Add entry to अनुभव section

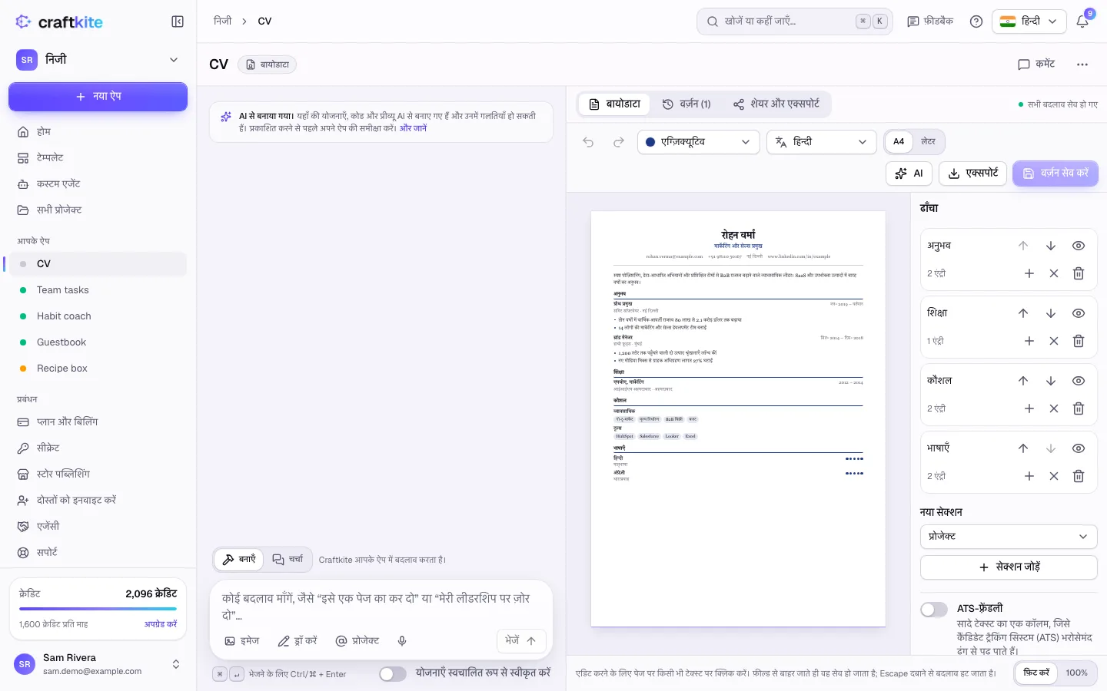1029,273
